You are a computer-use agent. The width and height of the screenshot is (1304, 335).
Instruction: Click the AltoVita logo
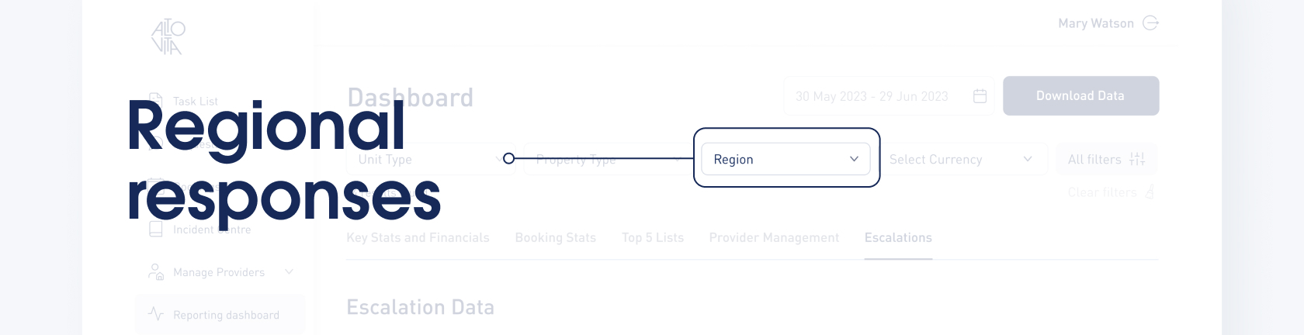pos(168,37)
